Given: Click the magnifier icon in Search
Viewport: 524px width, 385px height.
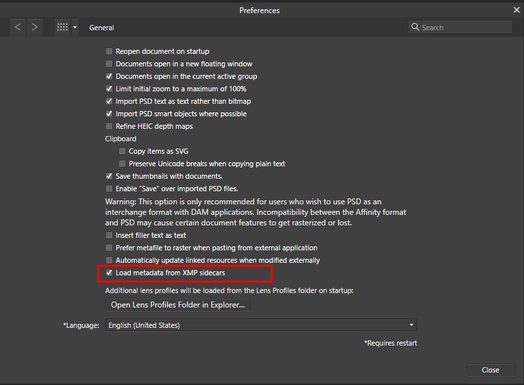Looking at the screenshot, I should click(x=415, y=27).
